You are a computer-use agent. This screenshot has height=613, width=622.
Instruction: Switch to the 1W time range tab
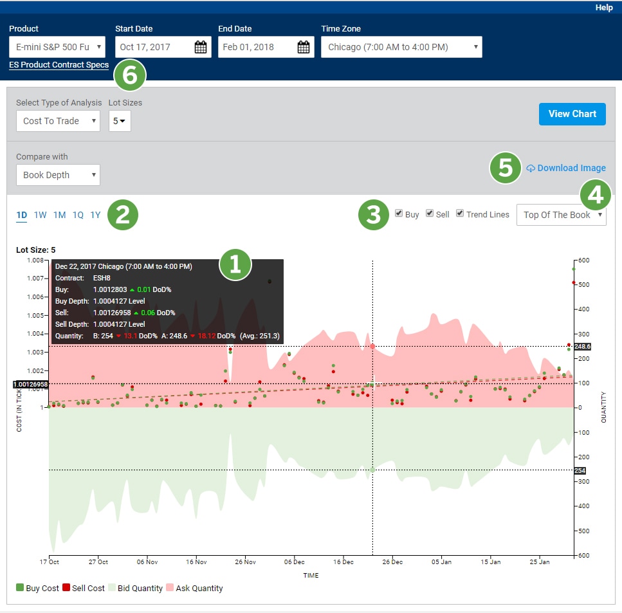click(40, 215)
